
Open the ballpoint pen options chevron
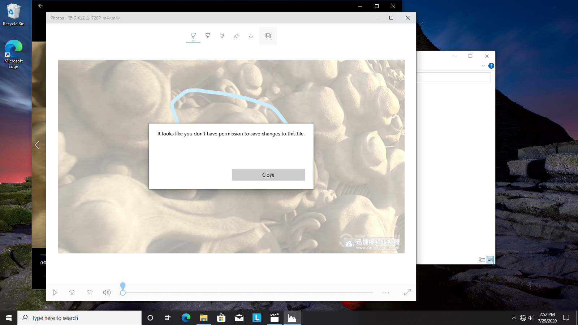(193, 41)
